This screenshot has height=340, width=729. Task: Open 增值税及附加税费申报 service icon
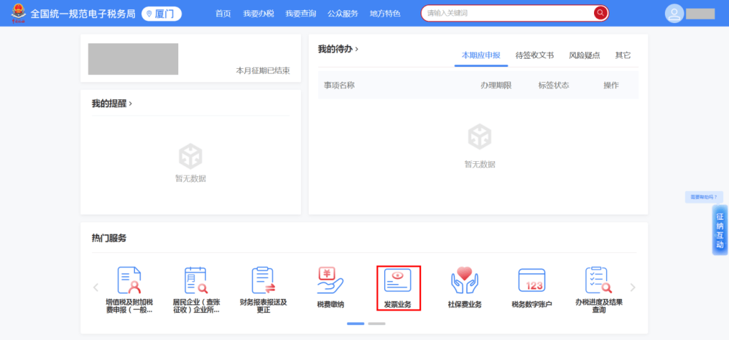click(129, 281)
